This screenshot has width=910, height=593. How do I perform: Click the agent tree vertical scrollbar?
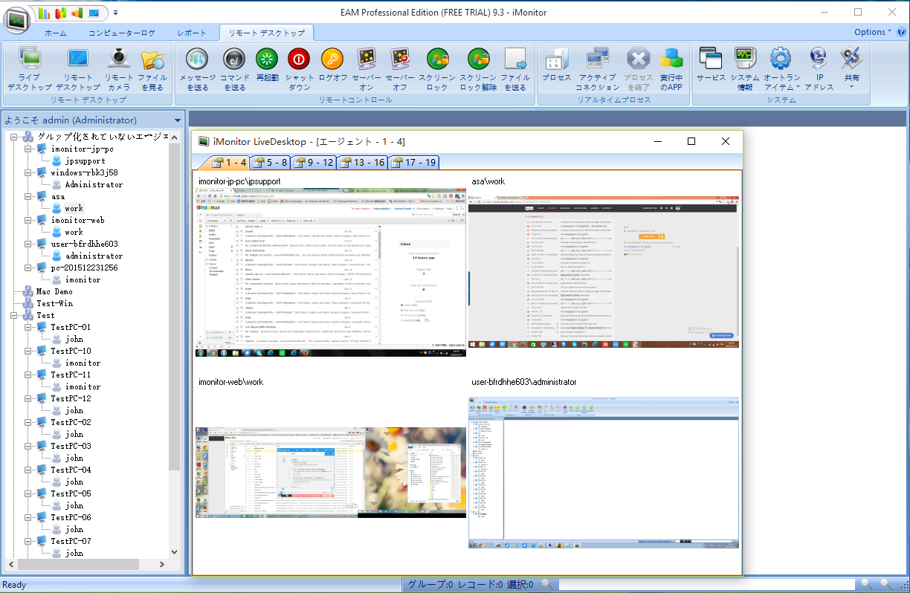pyautogui.click(x=174, y=297)
